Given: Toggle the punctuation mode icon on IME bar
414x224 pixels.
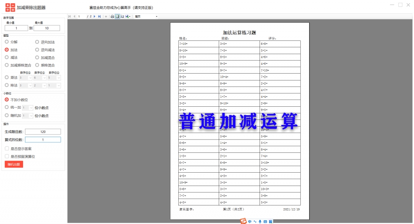Looking at the screenshot, I should coord(255,222).
